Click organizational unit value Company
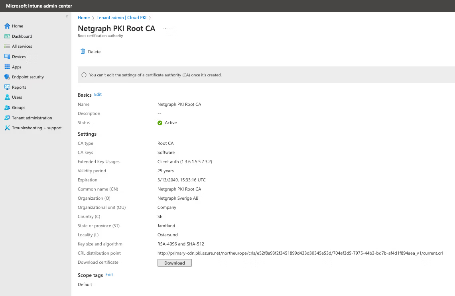 coord(167,207)
